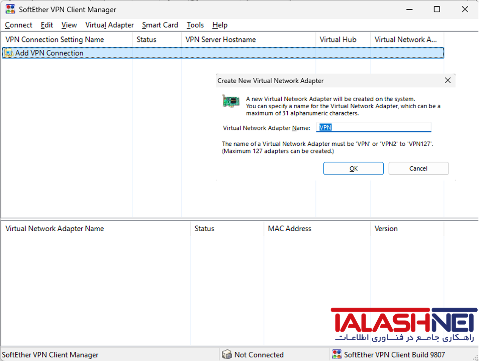Open the Tools menu
The image size is (479, 361).
[195, 25]
